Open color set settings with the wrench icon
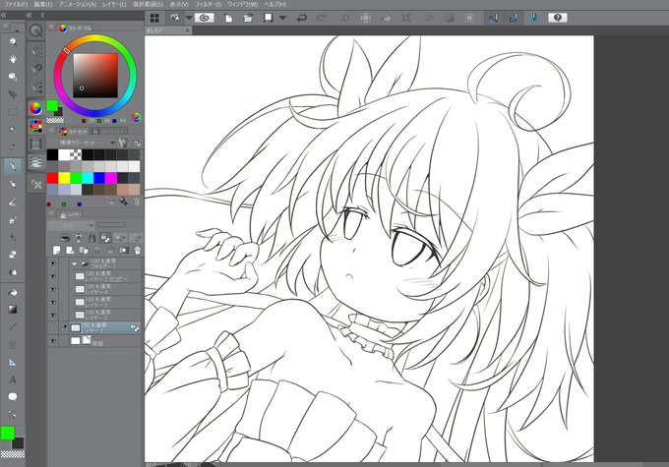The width and height of the screenshot is (669, 467). point(123,143)
